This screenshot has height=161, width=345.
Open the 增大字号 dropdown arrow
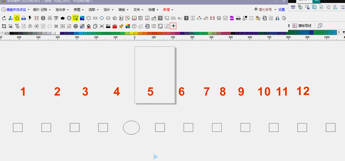(275, 9)
